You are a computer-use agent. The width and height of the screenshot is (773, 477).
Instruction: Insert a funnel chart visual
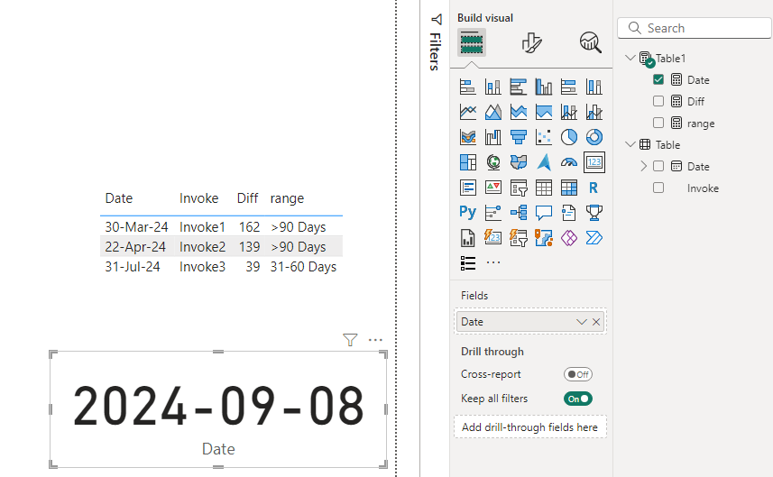coord(518,137)
